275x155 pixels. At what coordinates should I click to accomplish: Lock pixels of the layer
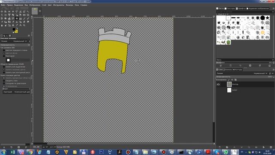pyautogui.click(x=229, y=80)
